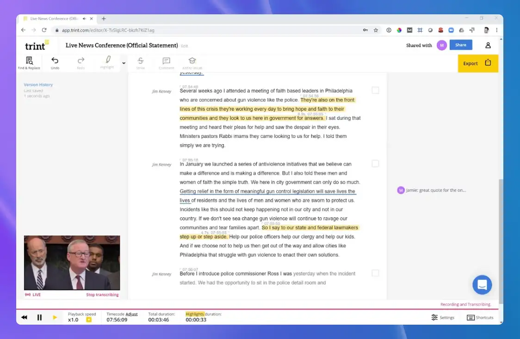Click the purple M shared-with avatar

(441, 45)
